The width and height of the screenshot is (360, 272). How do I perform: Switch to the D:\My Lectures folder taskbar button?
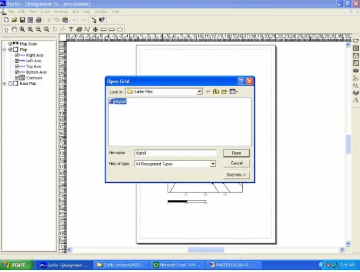tap(121, 265)
